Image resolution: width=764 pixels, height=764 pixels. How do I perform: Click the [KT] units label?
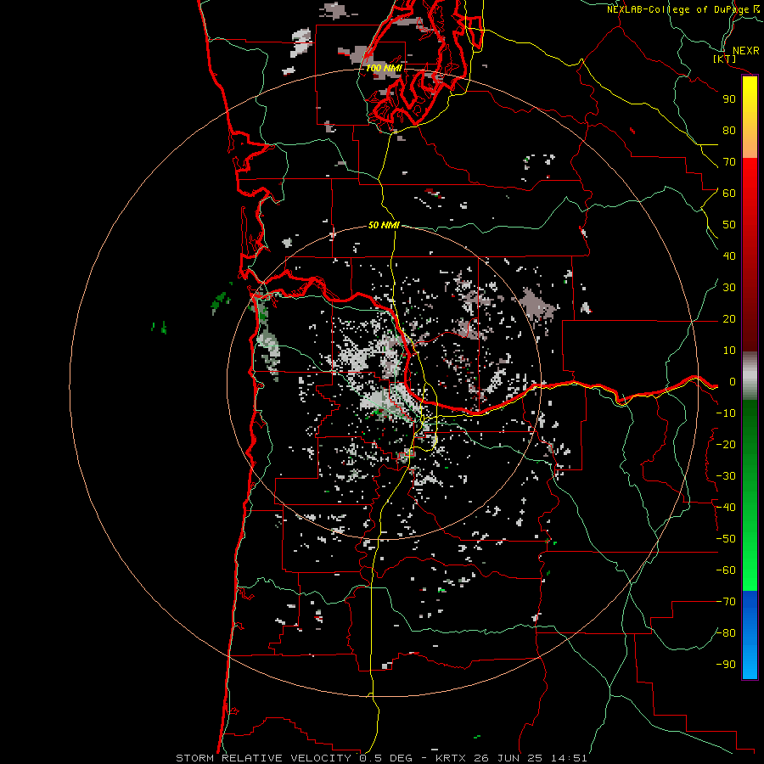(x=725, y=59)
